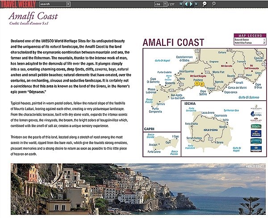The image size is (268, 218).
Task: Click the paragraph starting 'Typical houses'
Action: point(69,115)
